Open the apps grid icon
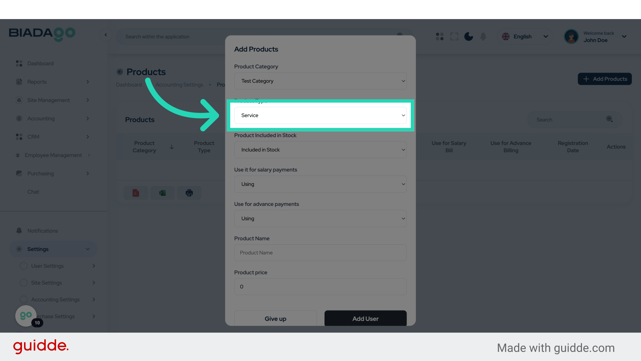The height and width of the screenshot is (361, 641). click(x=440, y=36)
